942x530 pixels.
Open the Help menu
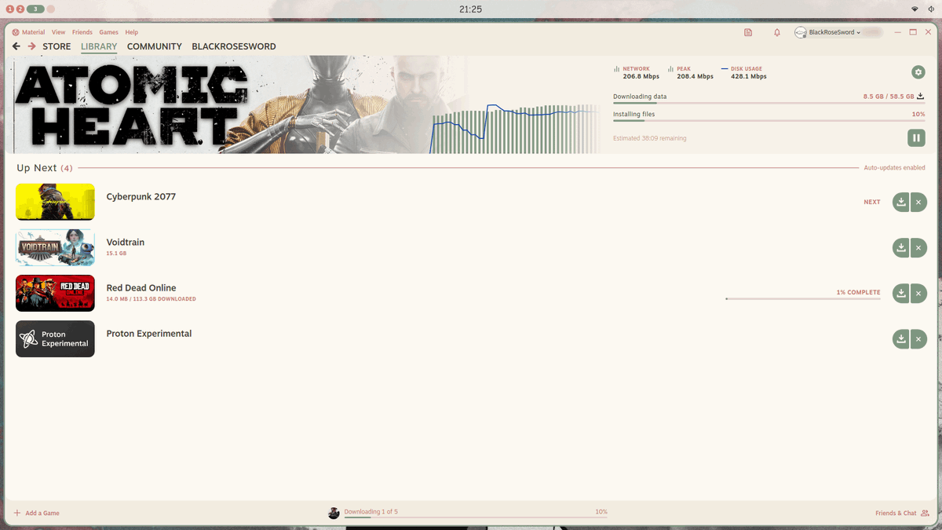point(131,32)
